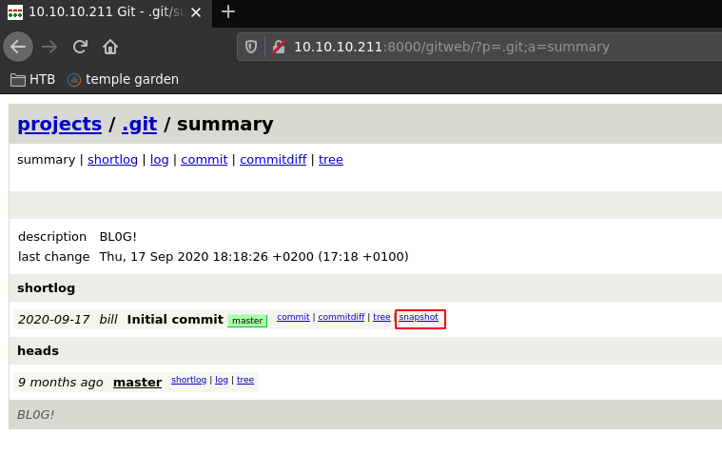Open the Initial commit title link
The height and width of the screenshot is (474, 722).
click(x=175, y=320)
